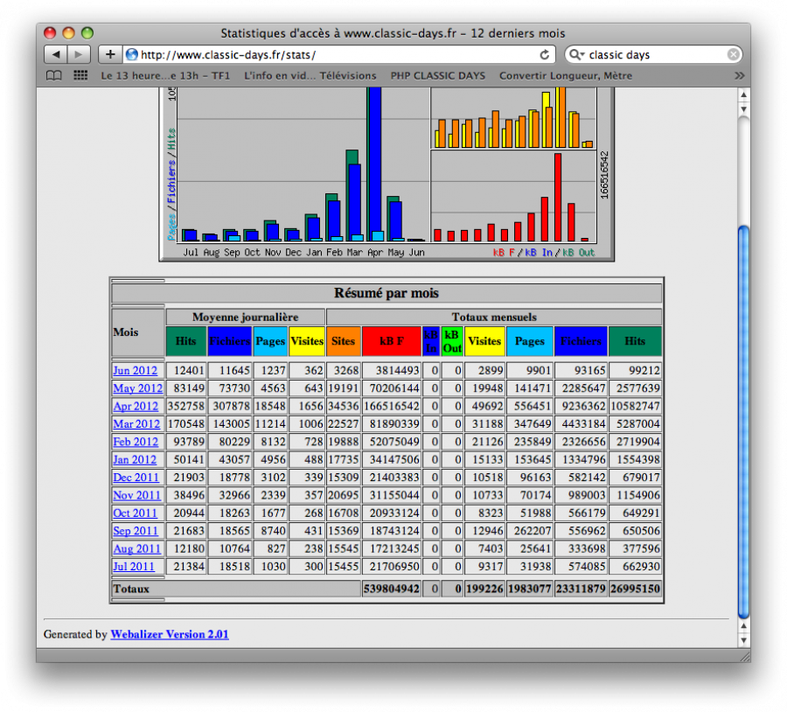Screen dimensions: 787x712
Task: Click the cyan daily Pages column header
Action: pyautogui.click(x=270, y=341)
